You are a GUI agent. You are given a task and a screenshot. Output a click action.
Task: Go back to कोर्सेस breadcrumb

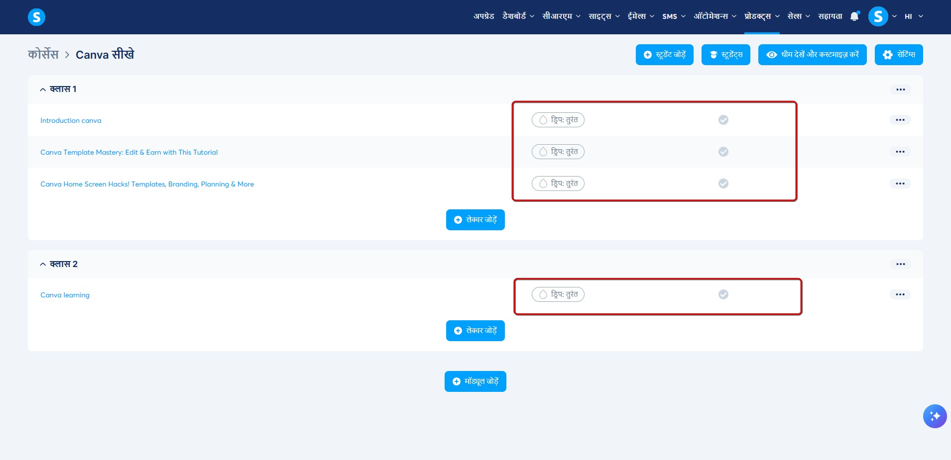(x=43, y=54)
